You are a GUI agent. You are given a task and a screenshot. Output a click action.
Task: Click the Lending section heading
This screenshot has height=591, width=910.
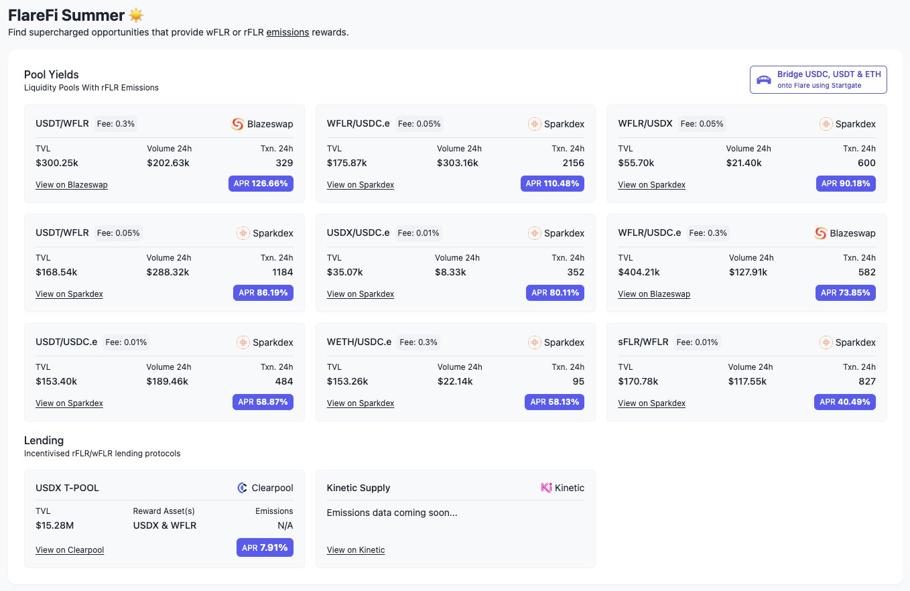click(x=44, y=440)
